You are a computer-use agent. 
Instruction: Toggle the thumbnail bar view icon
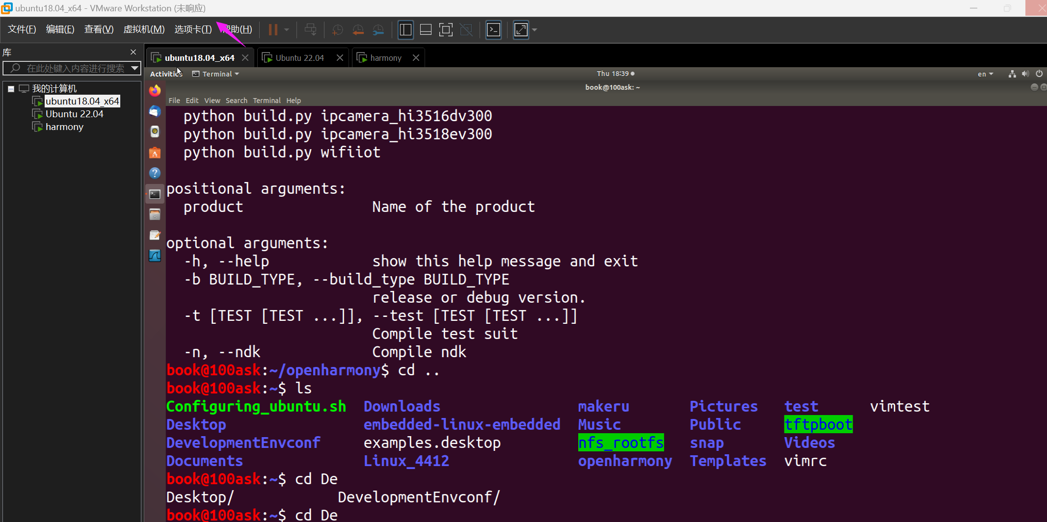[x=426, y=30]
